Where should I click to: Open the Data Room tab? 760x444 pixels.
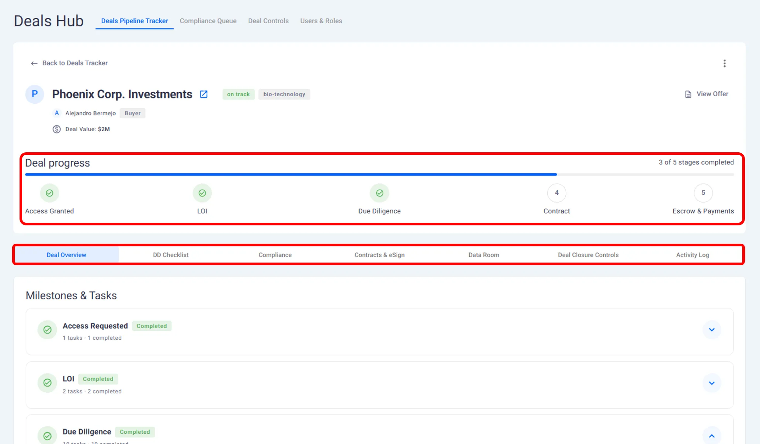484,255
